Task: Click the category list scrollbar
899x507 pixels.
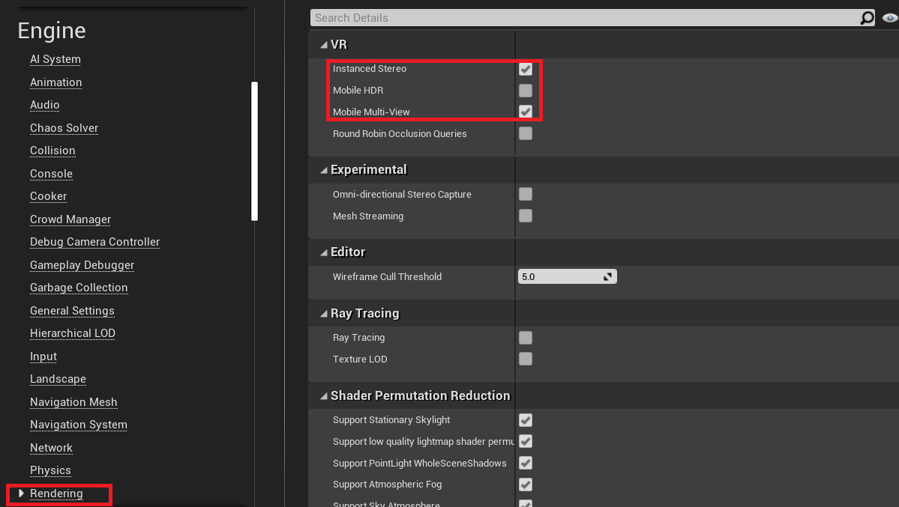Action: [x=255, y=151]
